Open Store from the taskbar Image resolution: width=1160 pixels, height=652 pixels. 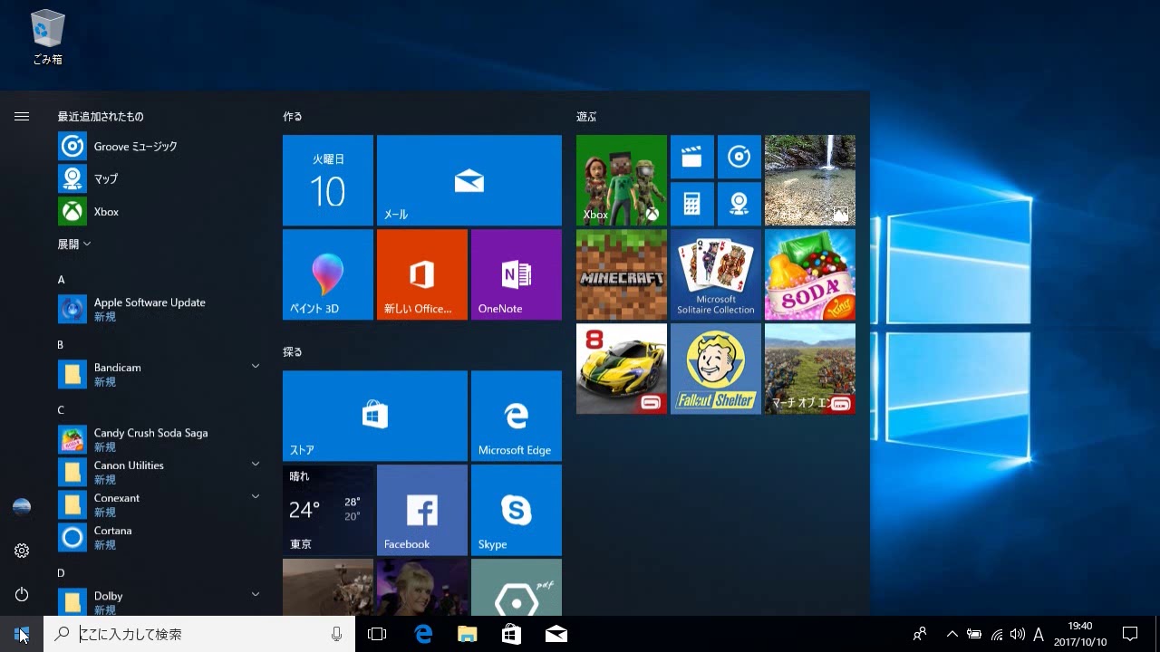pos(511,634)
